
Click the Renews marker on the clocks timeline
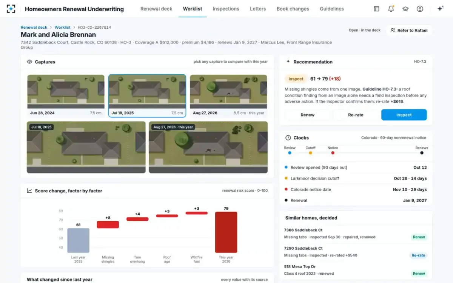click(422, 153)
